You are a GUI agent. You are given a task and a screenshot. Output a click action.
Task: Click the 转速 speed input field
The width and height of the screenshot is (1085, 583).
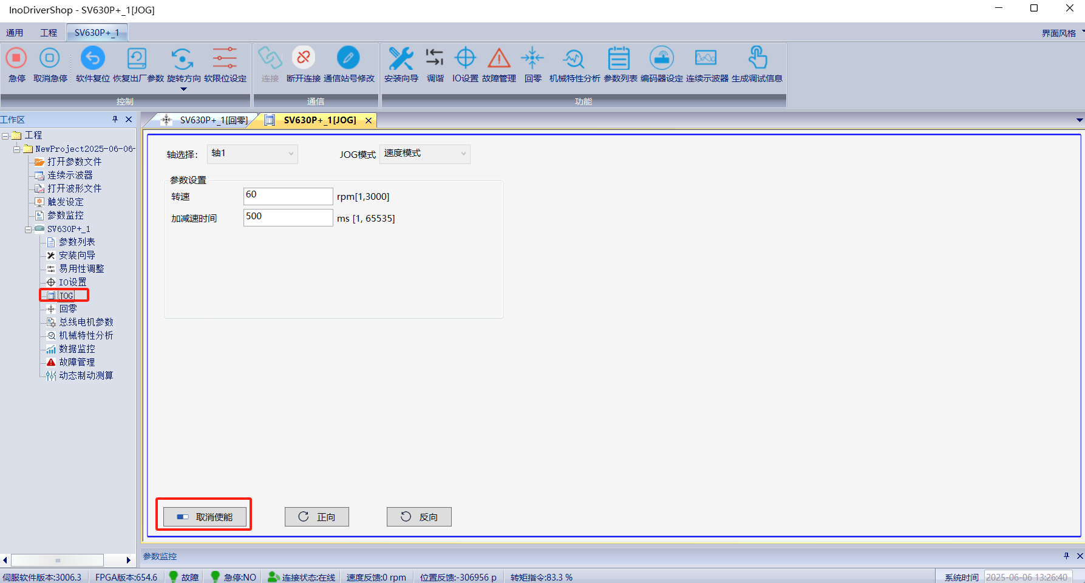[x=288, y=196]
